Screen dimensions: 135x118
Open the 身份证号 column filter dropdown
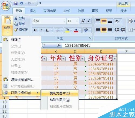pos(114,59)
